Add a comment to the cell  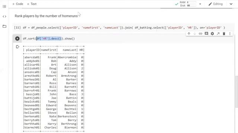(x=206, y=34)
